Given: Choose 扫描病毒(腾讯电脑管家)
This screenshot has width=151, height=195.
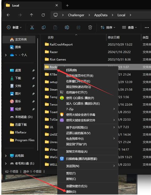Looking at the screenshot, I should pyautogui.click(x=82, y=159).
